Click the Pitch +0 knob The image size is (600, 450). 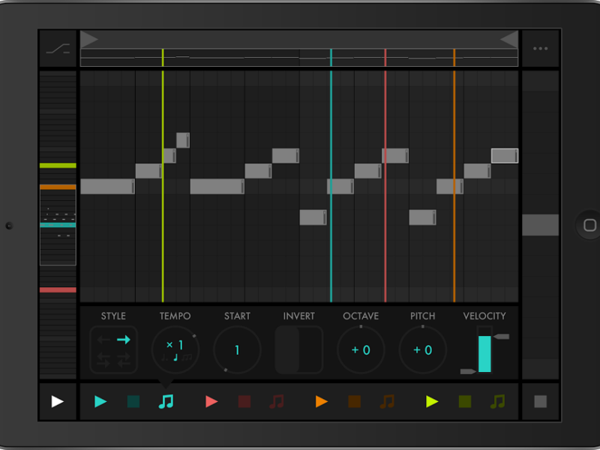422,350
